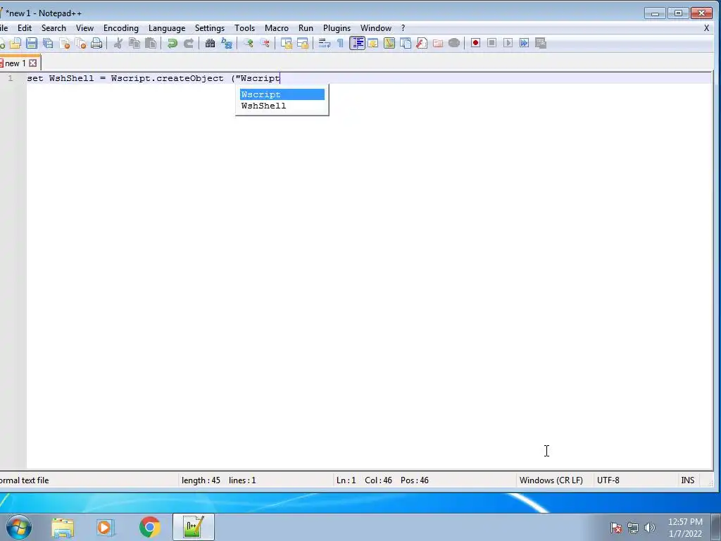Toggle file monitoring eye icon
This screenshot has width=721, height=541.
pos(454,43)
